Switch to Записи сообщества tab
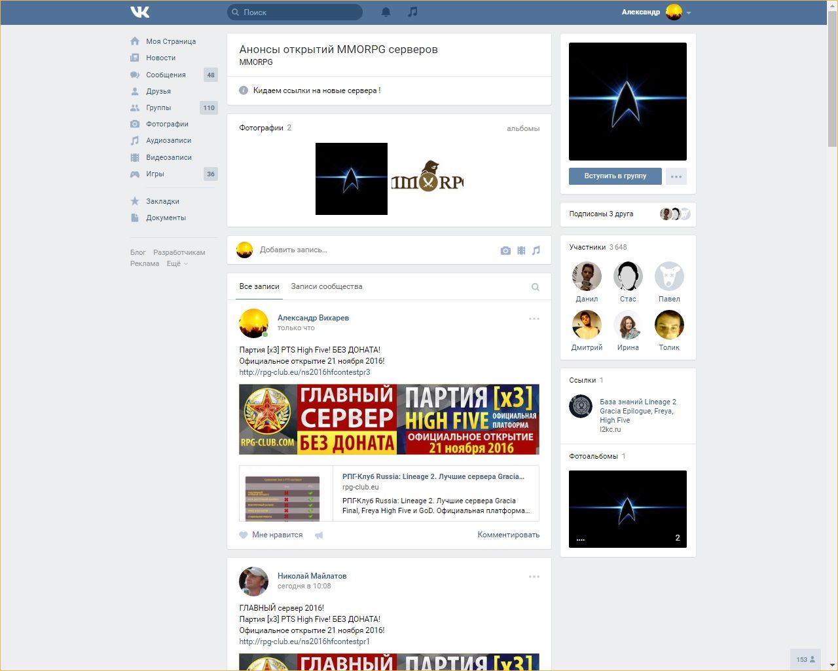Viewport: 838px width, 671px height. 327,286
